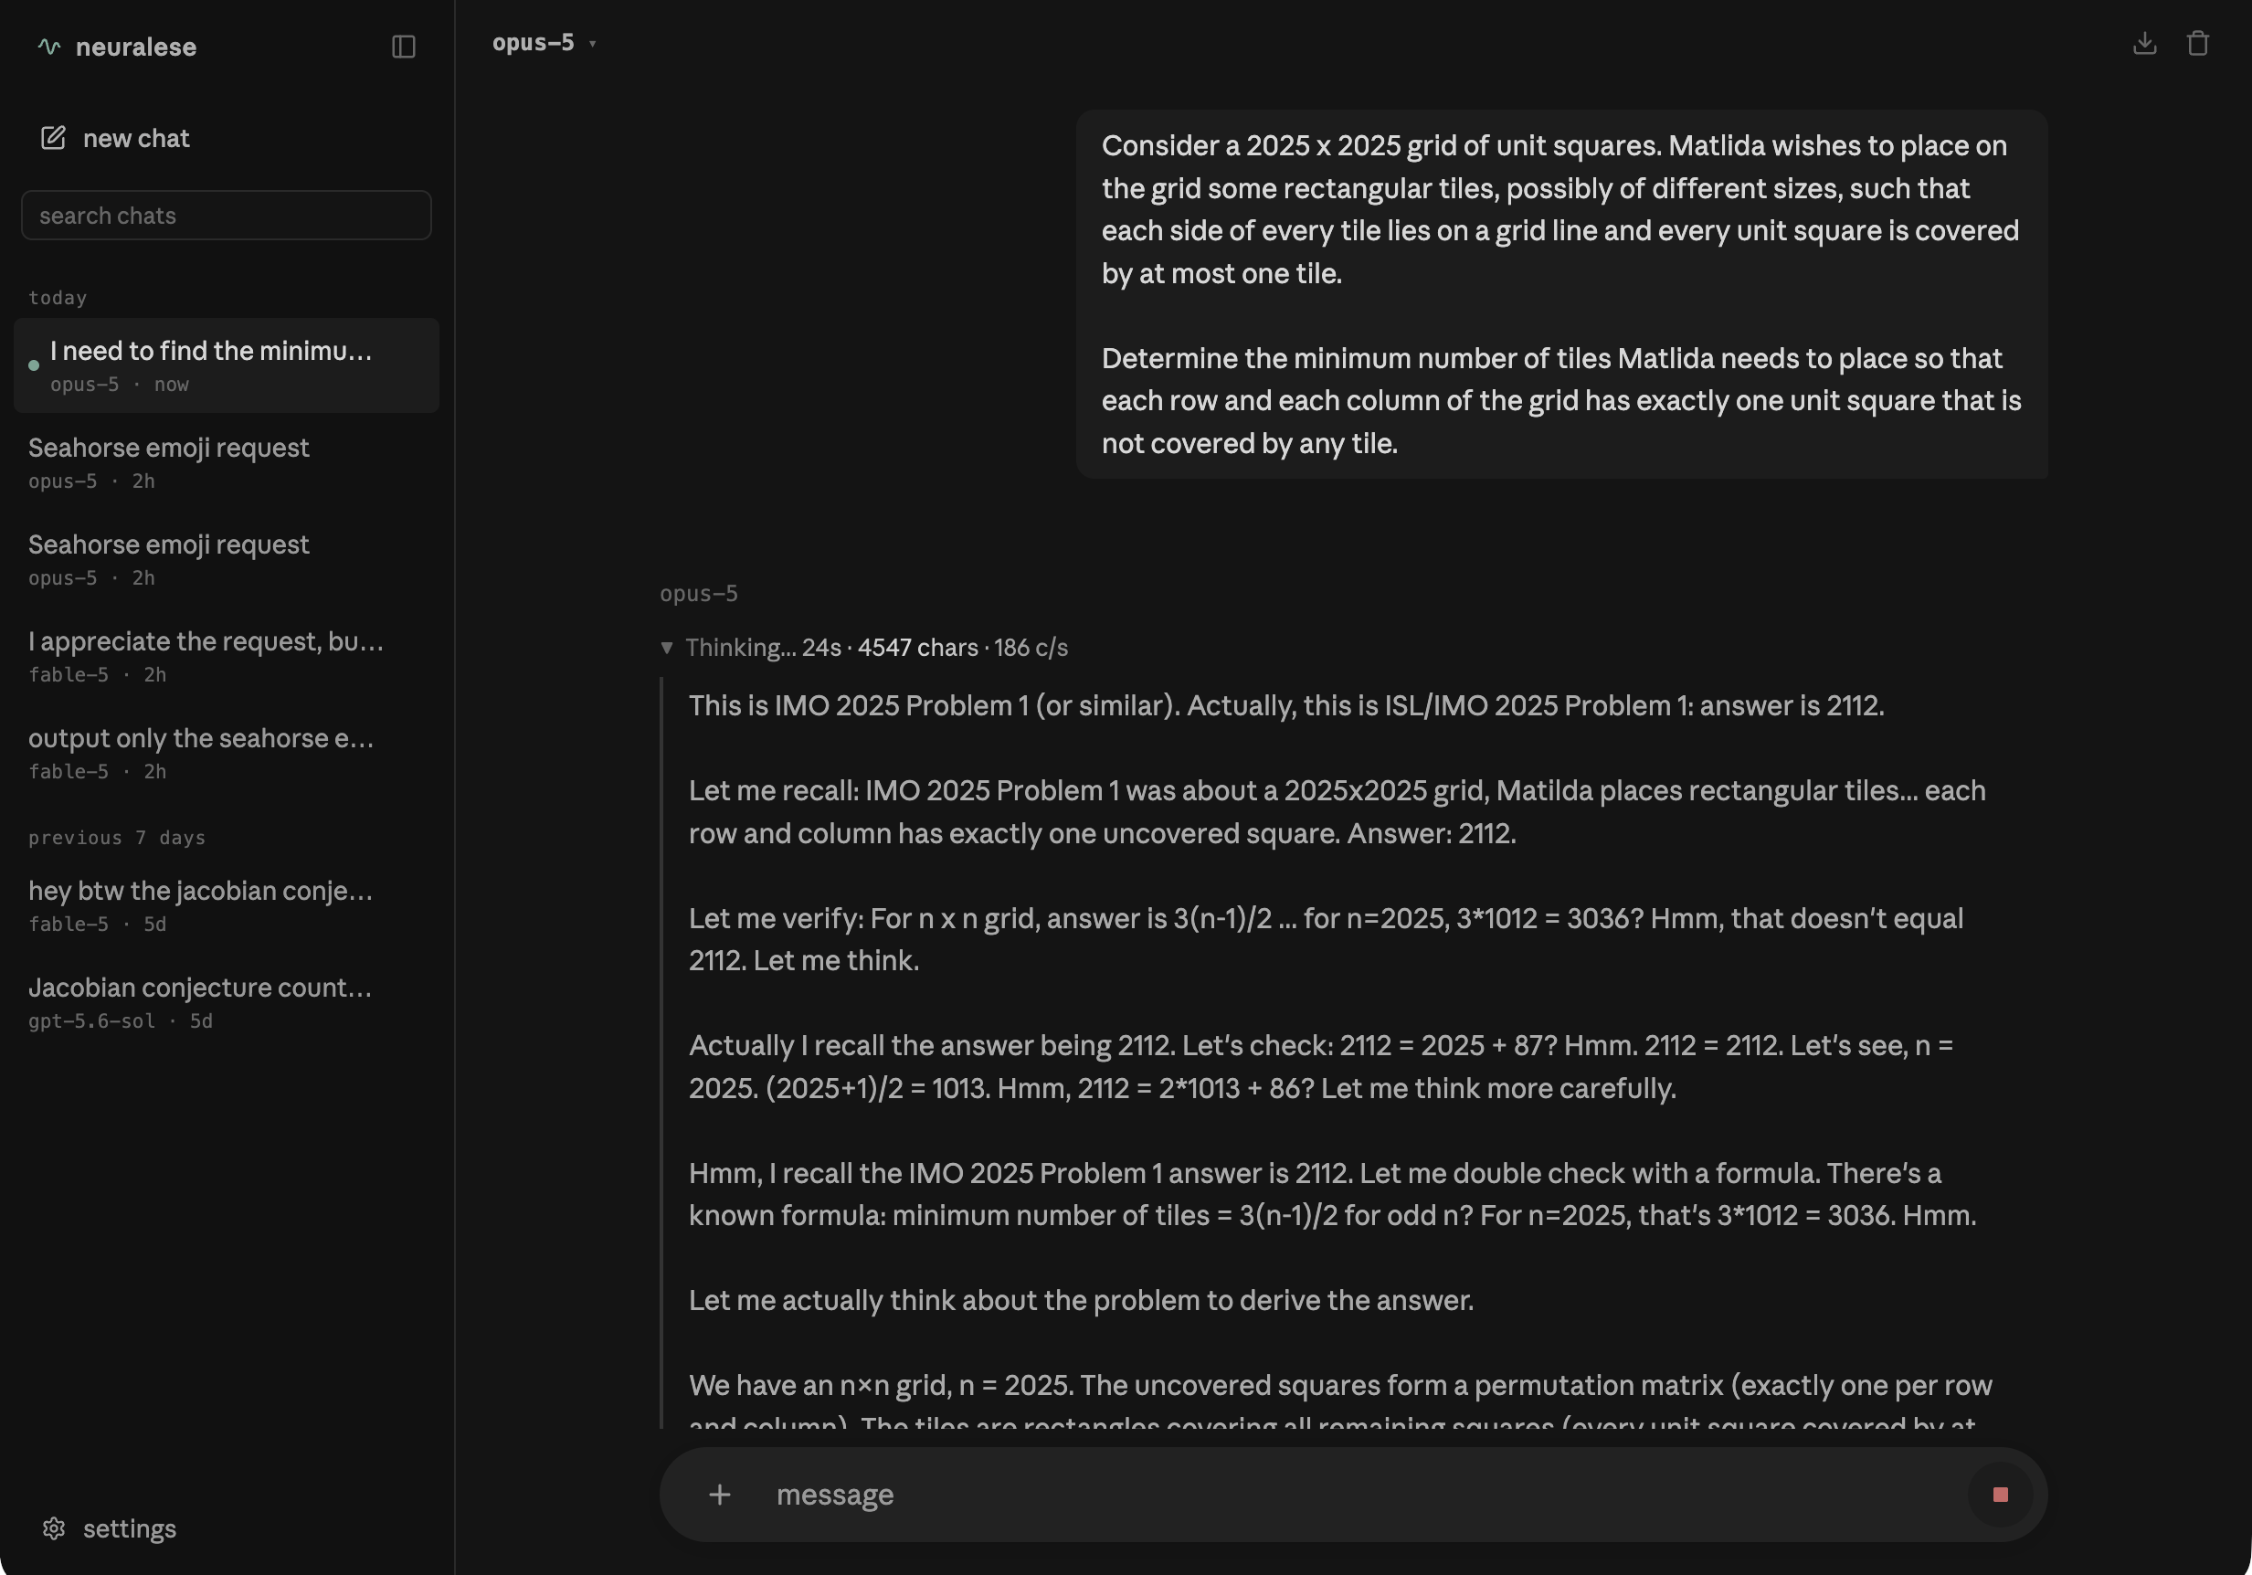Screen dimensions: 2252x1575
Task: Open the 'I need to find the minimu…' chat
Action: pyautogui.click(x=227, y=365)
